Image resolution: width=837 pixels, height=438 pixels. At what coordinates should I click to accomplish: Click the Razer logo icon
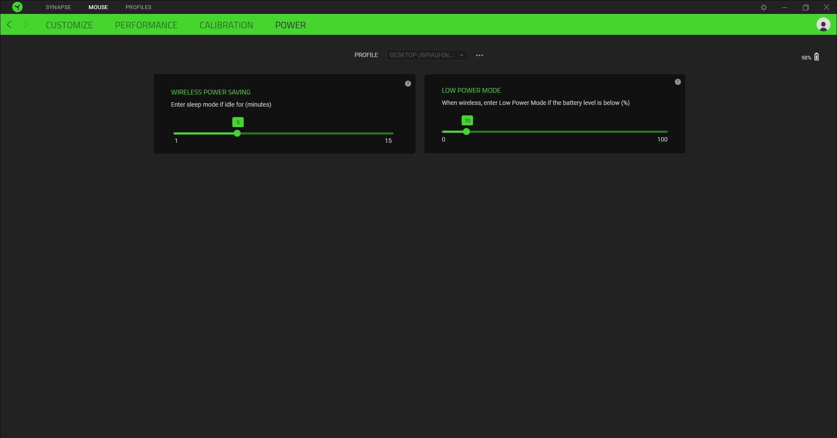[x=17, y=7]
